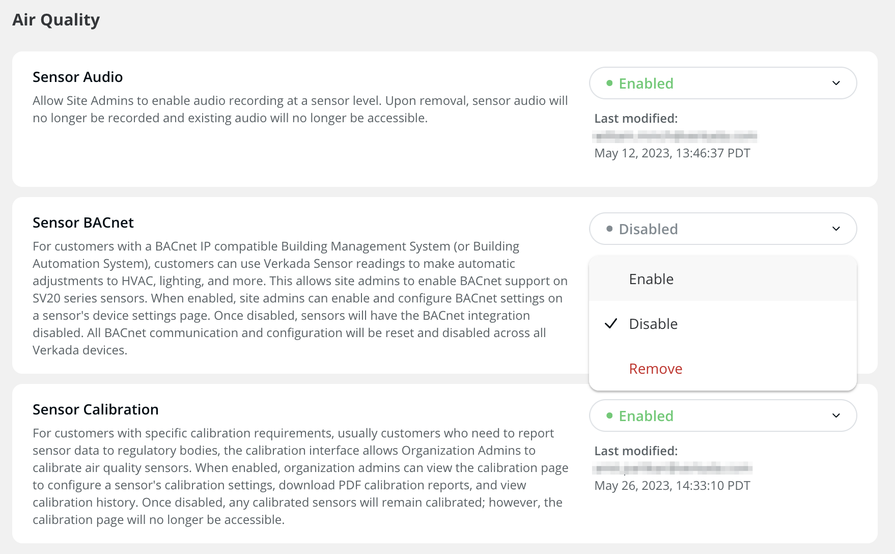Click the gray status dot for Sensor BACnet

pos(609,229)
